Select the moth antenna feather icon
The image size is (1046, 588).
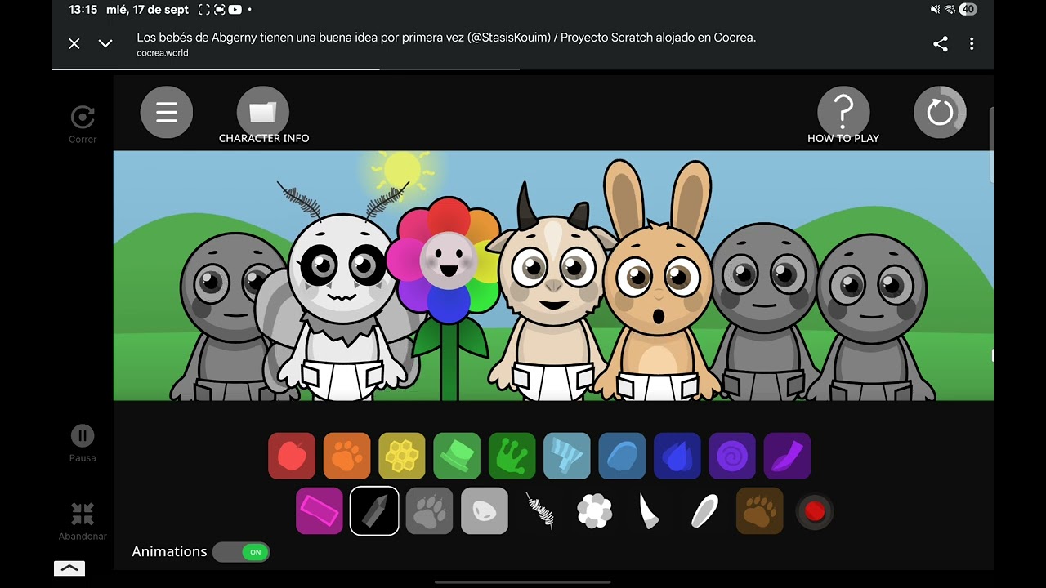pos(539,511)
